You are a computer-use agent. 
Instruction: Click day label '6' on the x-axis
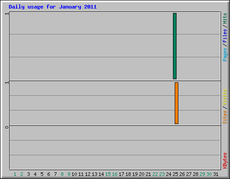[49, 174]
